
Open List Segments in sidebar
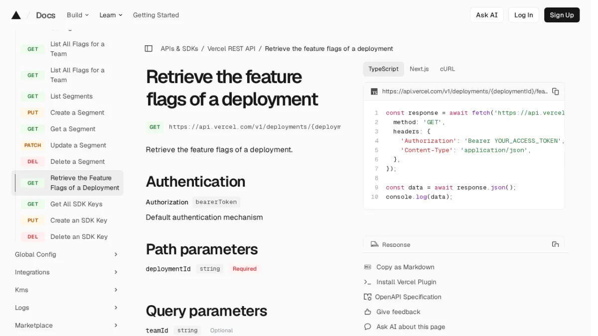coord(71,97)
